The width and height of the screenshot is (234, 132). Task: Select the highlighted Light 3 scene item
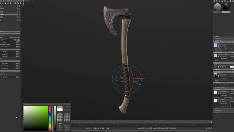coord(8,15)
